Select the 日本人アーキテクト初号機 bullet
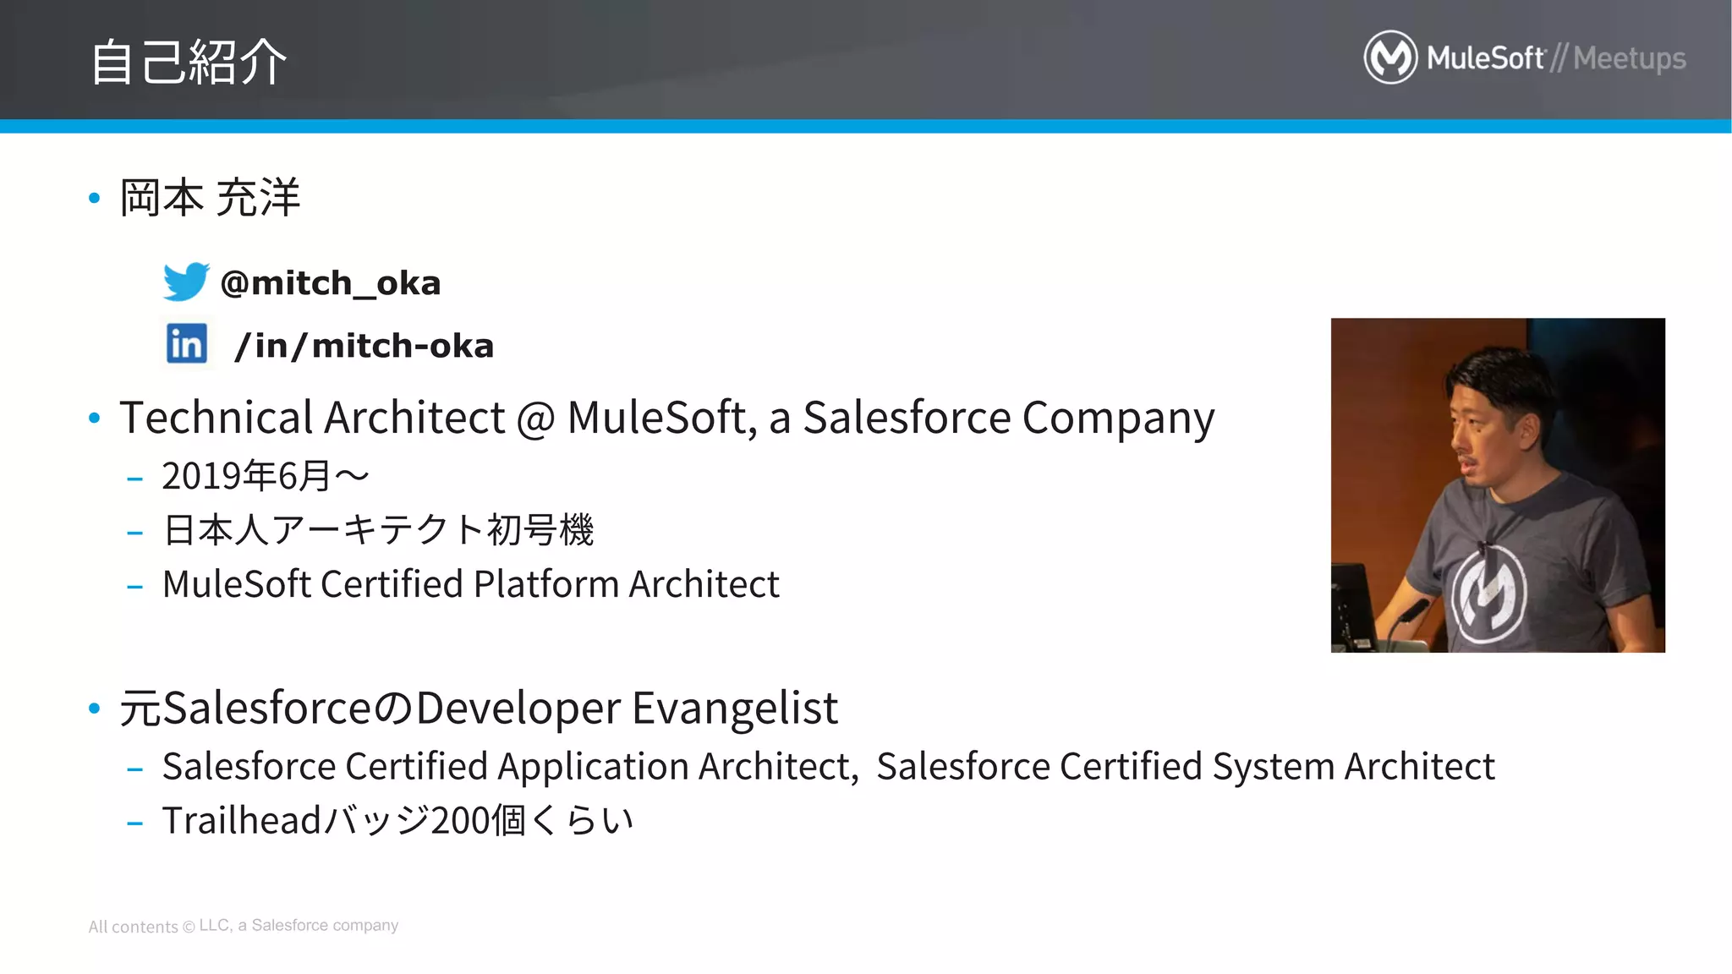 point(378,530)
